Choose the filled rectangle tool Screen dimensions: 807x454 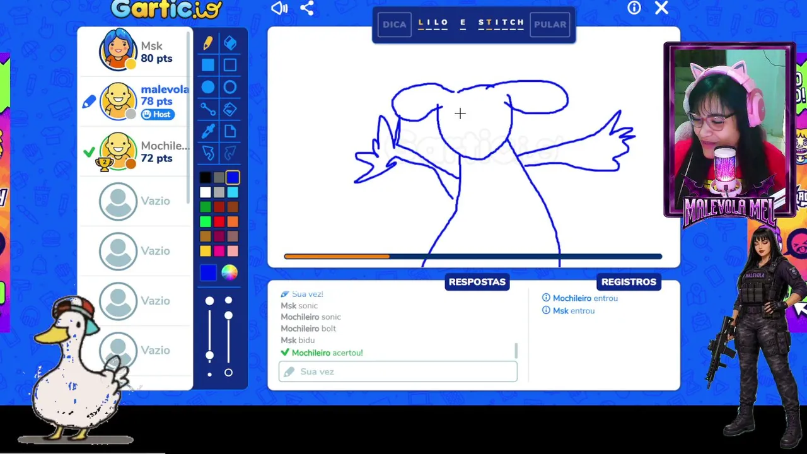(x=208, y=65)
